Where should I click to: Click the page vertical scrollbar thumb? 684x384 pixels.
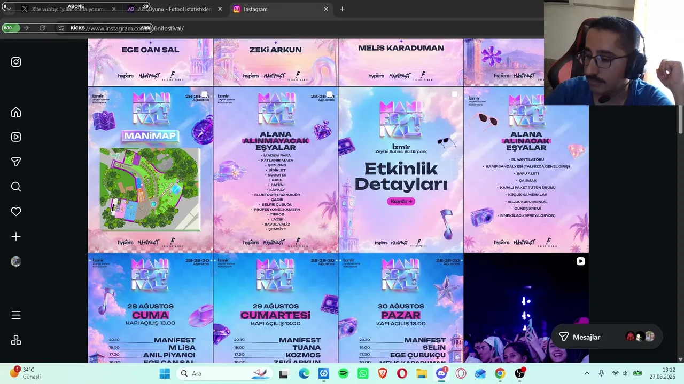click(680, 119)
